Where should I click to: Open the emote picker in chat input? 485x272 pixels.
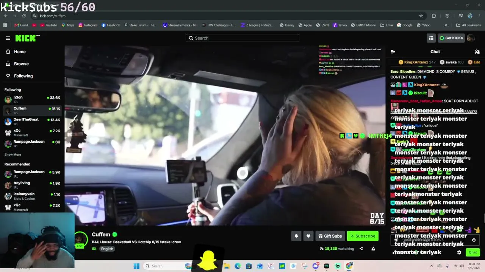click(474, 240)
